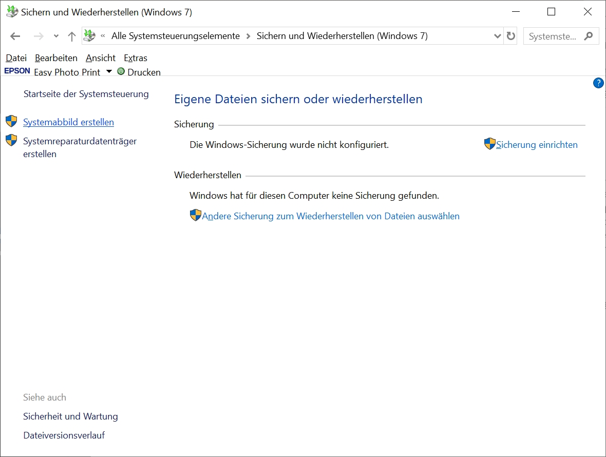
Task: Click the back navigation arrow
Action: click(x=15, y=36)
